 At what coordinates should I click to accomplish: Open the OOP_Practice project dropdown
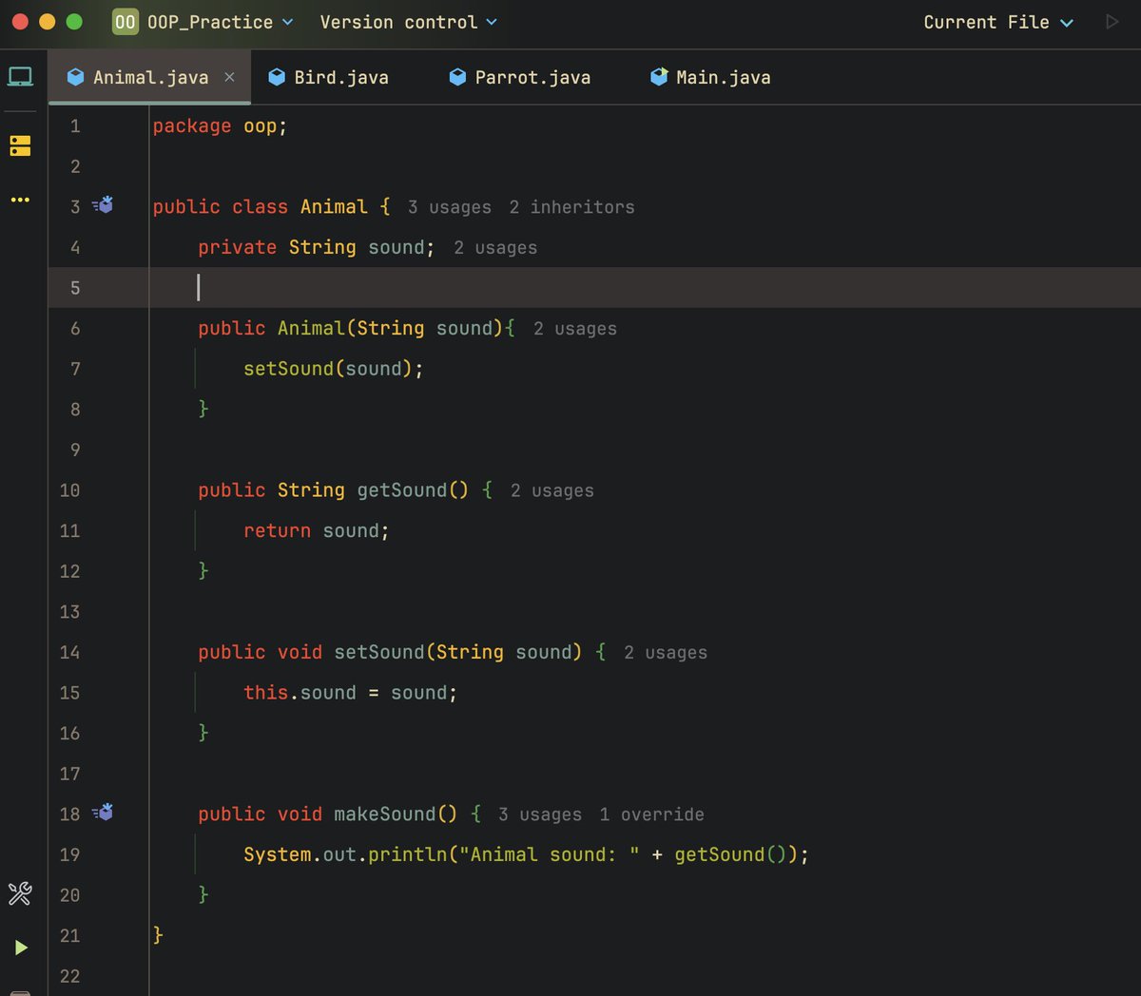220,22
